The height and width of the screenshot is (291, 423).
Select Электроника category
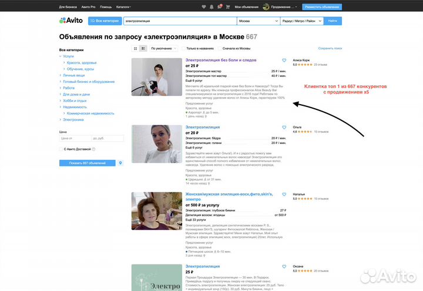tap(73, 119)
